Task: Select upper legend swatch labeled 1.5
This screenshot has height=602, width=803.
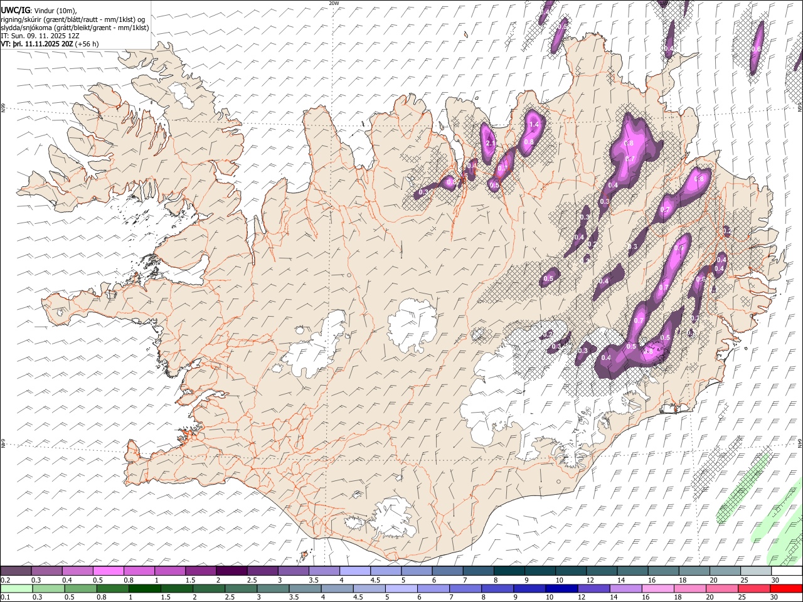Action: click(x=201, y=571)
